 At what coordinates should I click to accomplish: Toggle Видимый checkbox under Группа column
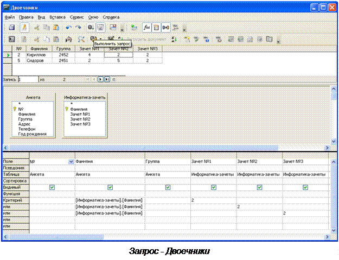167,187
